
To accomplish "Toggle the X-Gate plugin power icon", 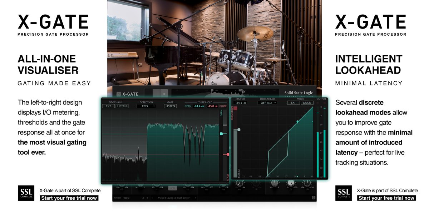I will (119, 95).
